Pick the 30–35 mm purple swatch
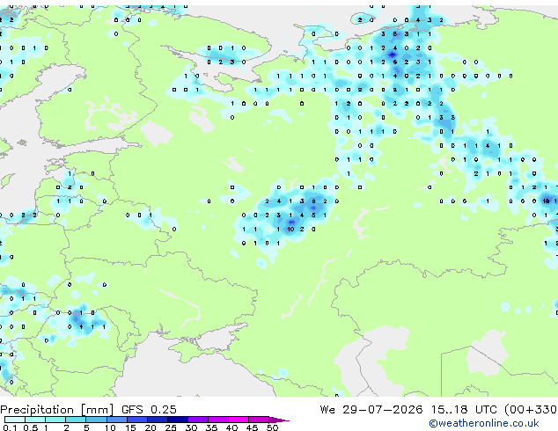Viewport: 558px width, 431px height. coord(197,420)
